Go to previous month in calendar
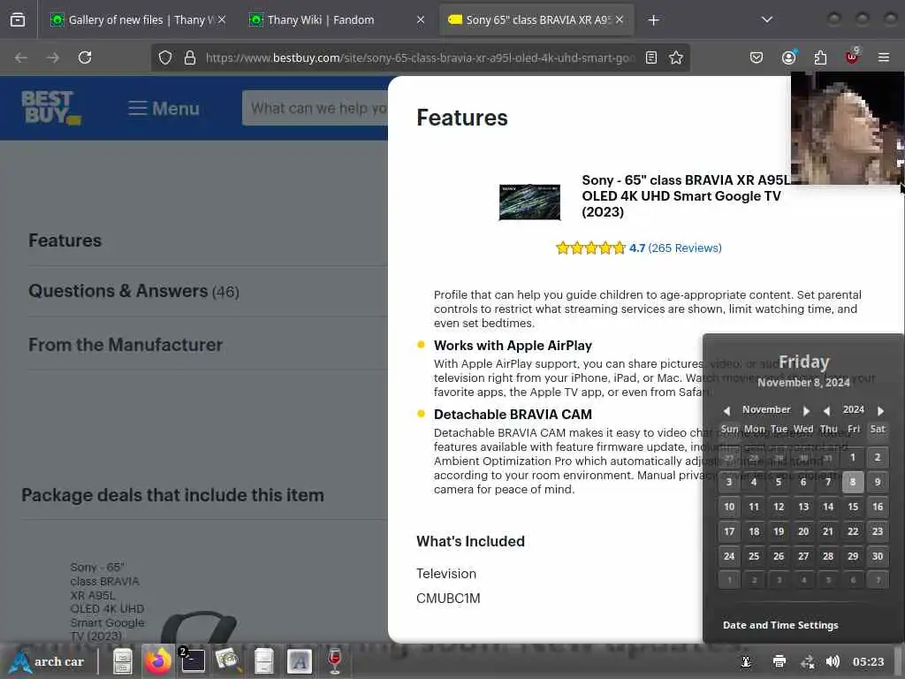Viewport: 905px width, 679px height. 726,410
